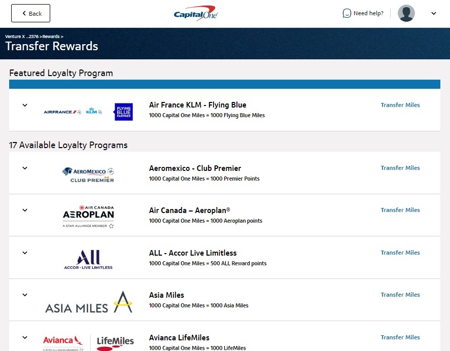Image resolution: width=450 pixels, height=351 pixels.
Task: Click '1000 Capital One Miles = 500 ALL Reward points'
Action: (x=208, y=263)
